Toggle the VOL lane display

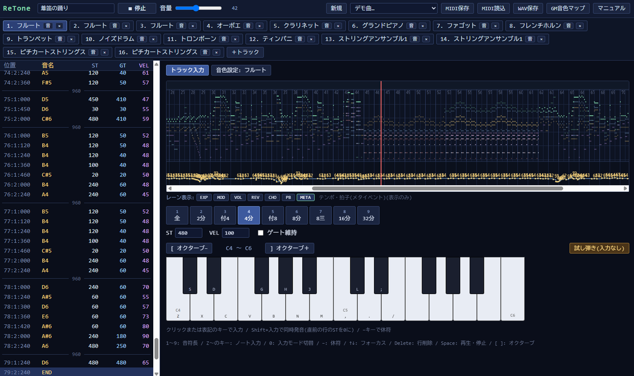click(x=238, y=198)
